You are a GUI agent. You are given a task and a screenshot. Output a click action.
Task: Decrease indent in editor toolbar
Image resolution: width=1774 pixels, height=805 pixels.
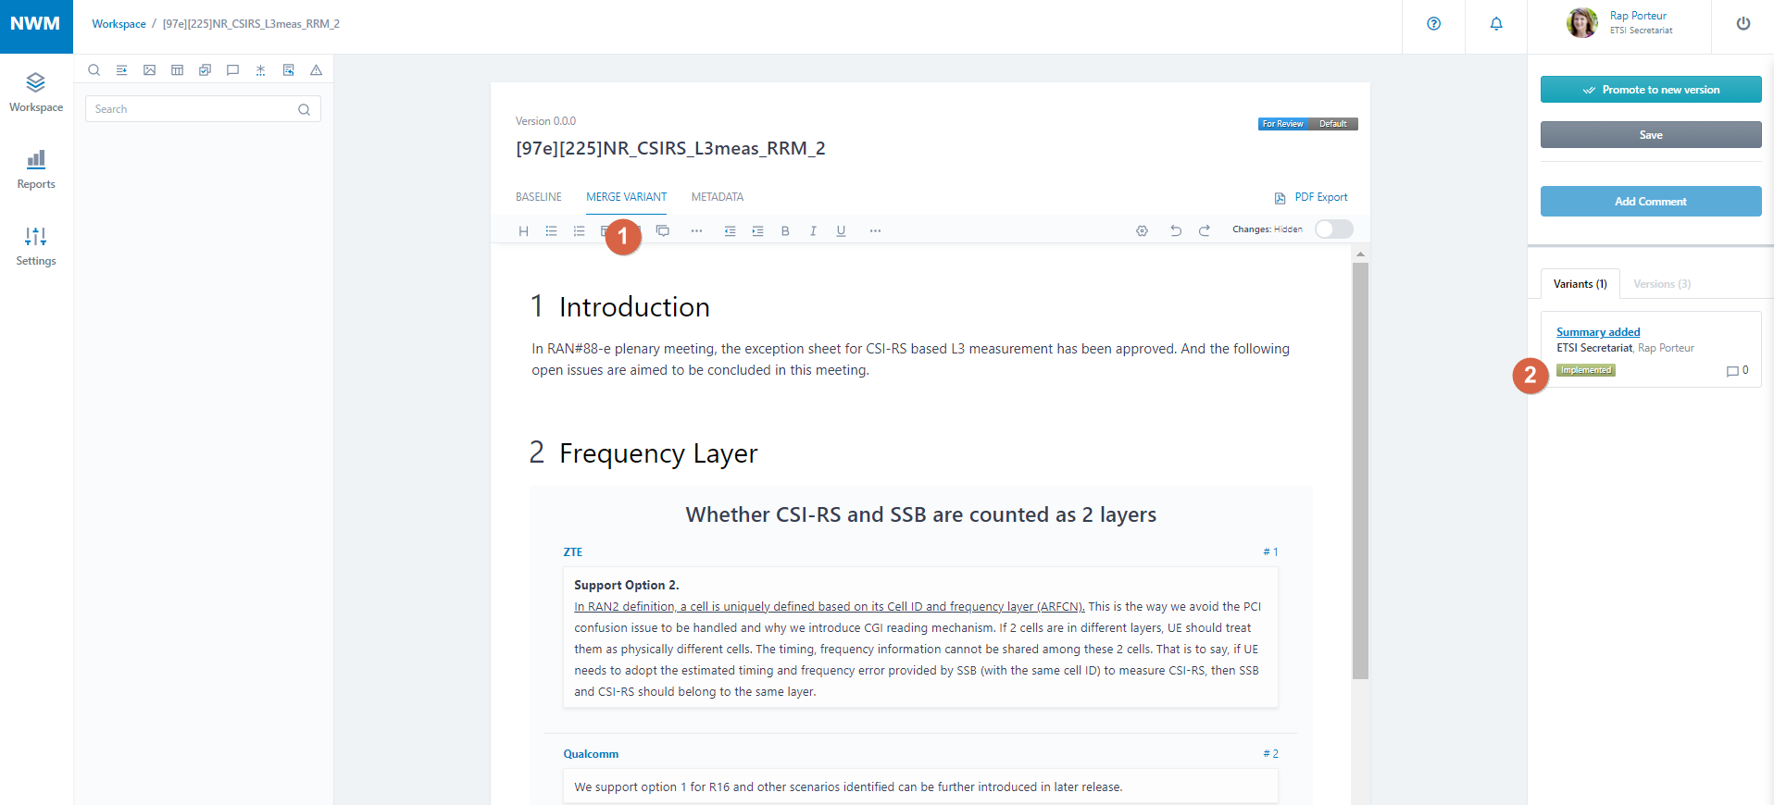[x=730, y=231]
